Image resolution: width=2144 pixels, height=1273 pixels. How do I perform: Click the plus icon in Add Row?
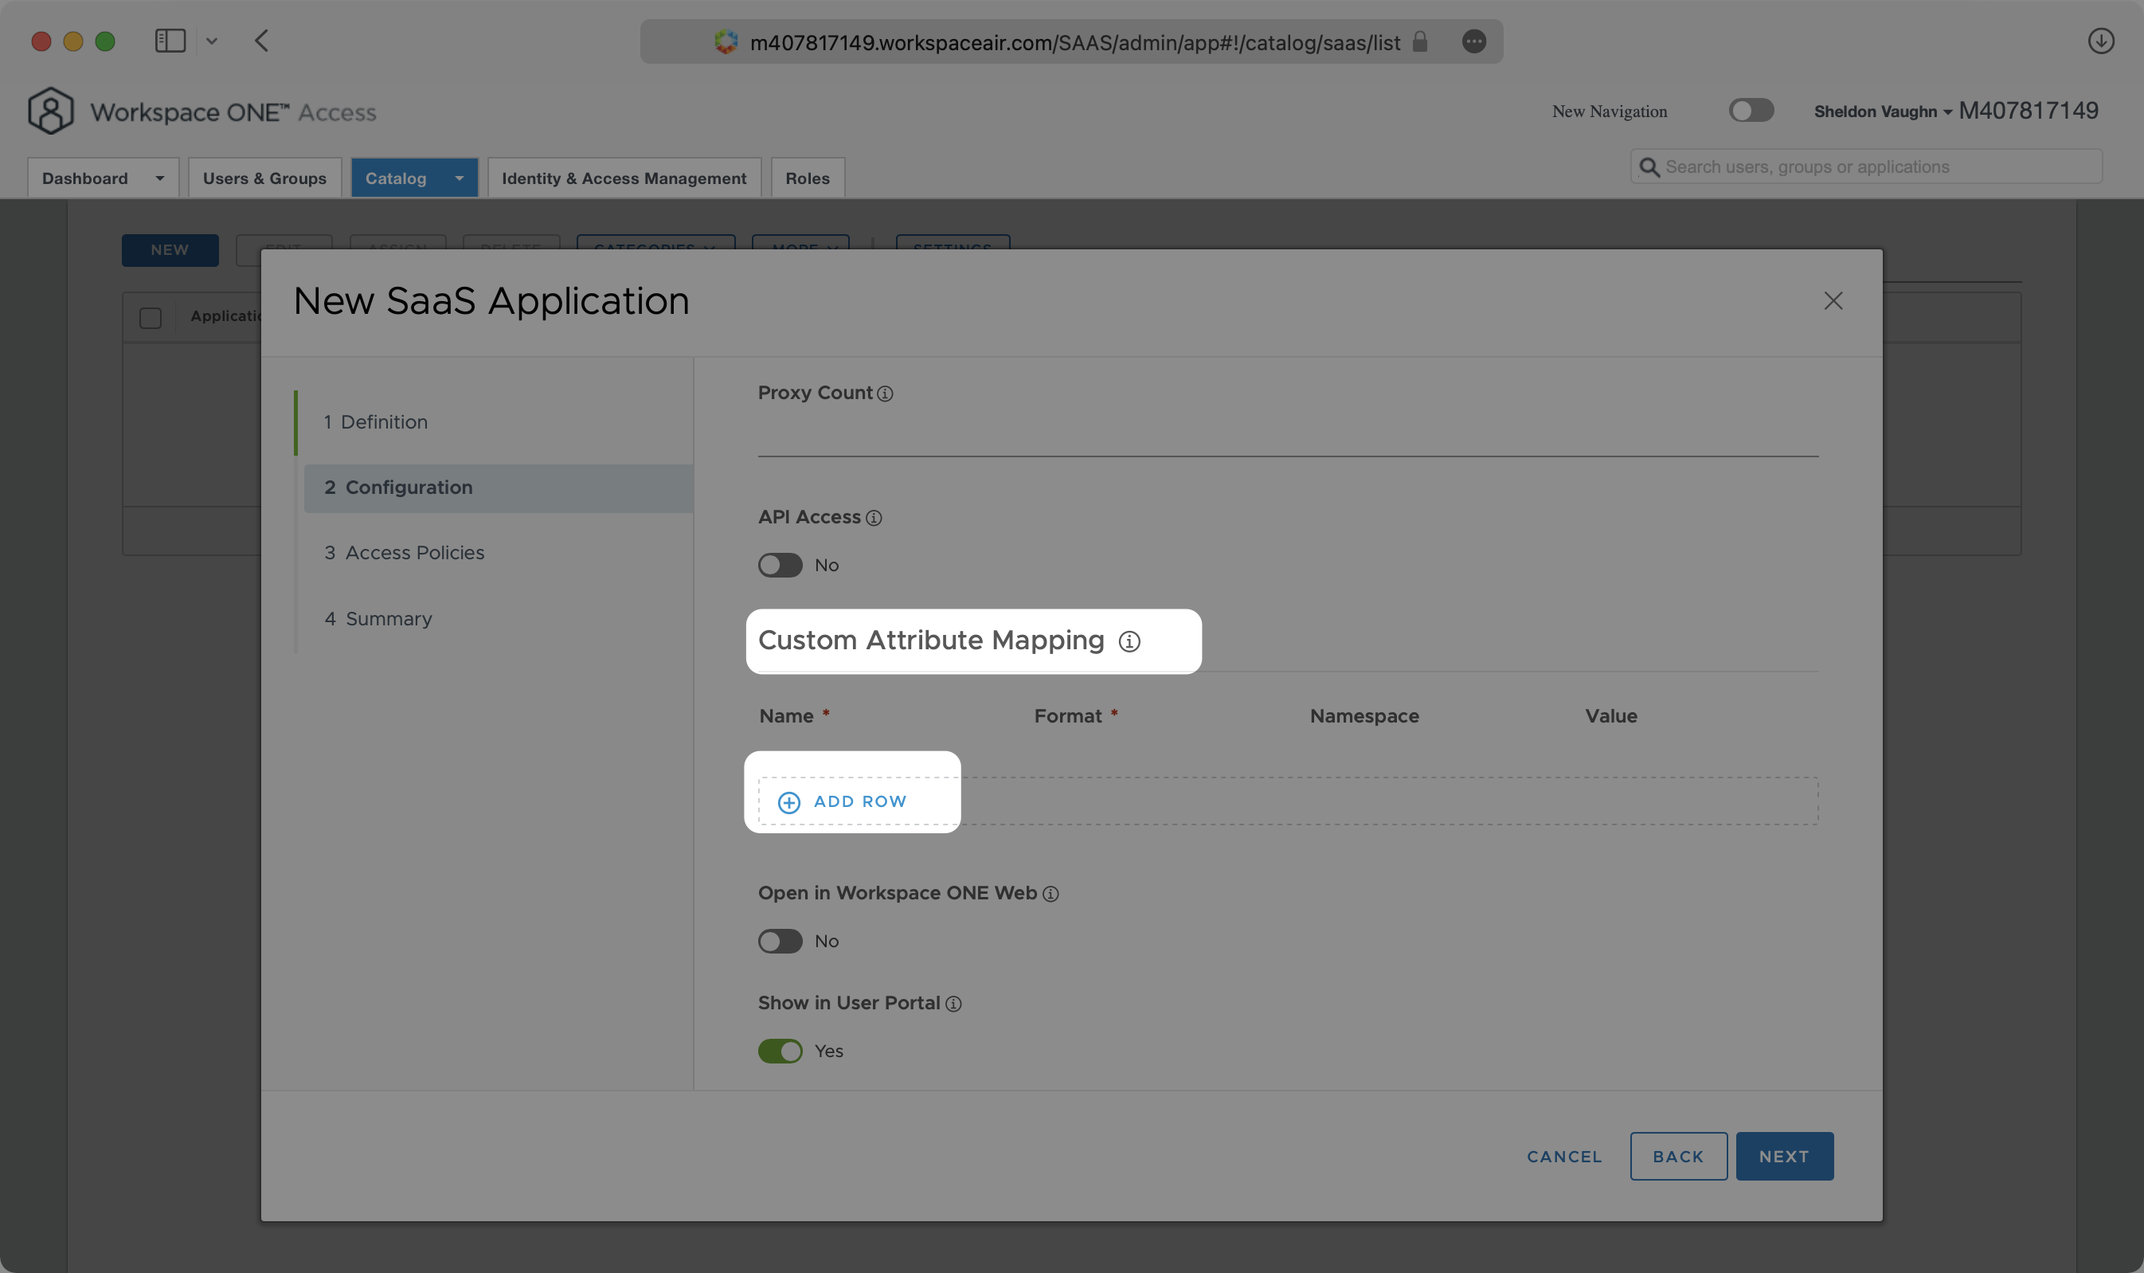[788, 802]
